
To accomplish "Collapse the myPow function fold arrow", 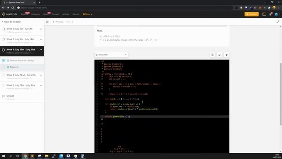I will pyautogui.click(x=99, y=74).
